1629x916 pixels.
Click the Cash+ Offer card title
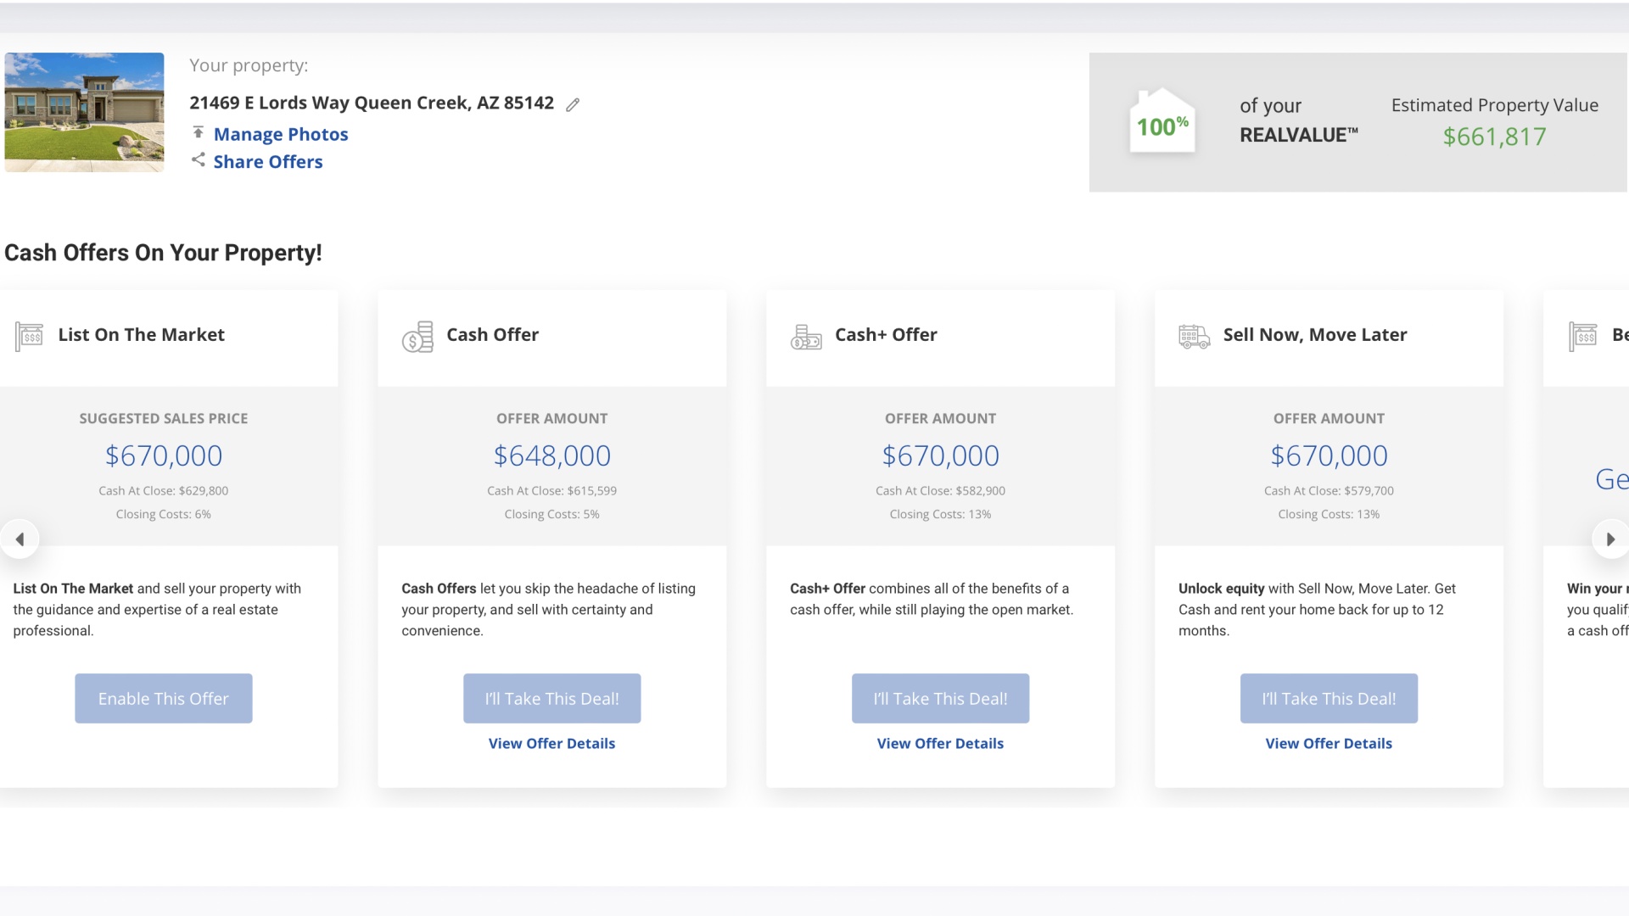coord(887,334)
